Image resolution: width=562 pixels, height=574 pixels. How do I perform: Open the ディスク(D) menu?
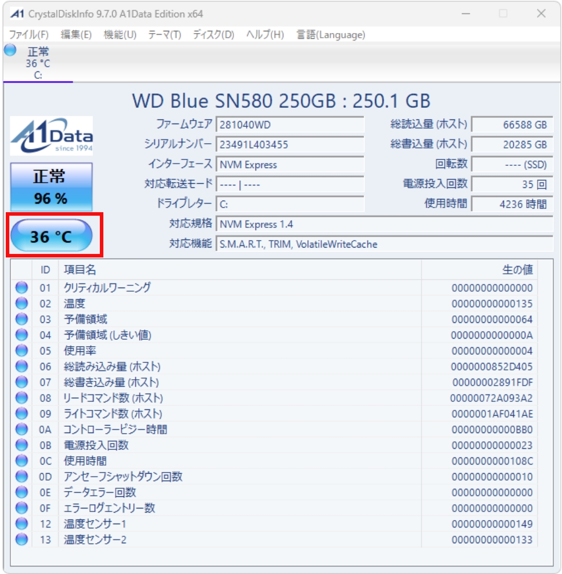coord(213,35)
